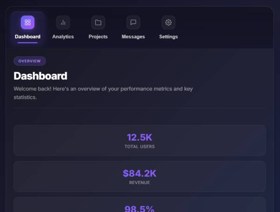Go to the Analytics tab label
The height and width of the screenshot is (212, 280).
tap(63, 37)
